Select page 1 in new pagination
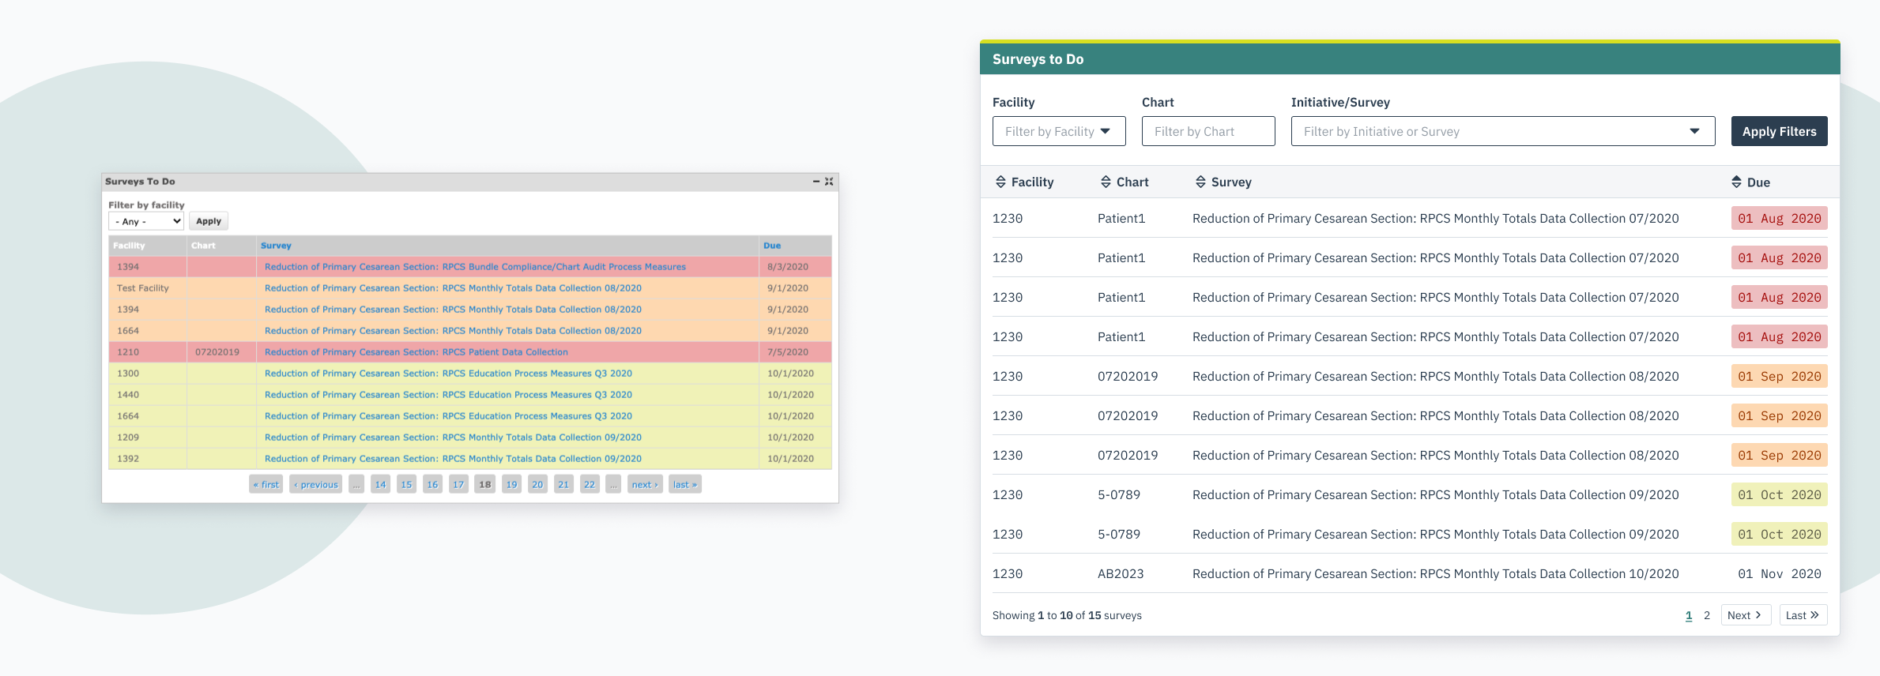1880x676 pixels. tap(1689, 615)
